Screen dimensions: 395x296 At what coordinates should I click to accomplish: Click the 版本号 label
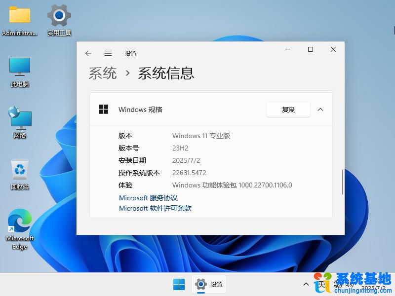[129, 148]
